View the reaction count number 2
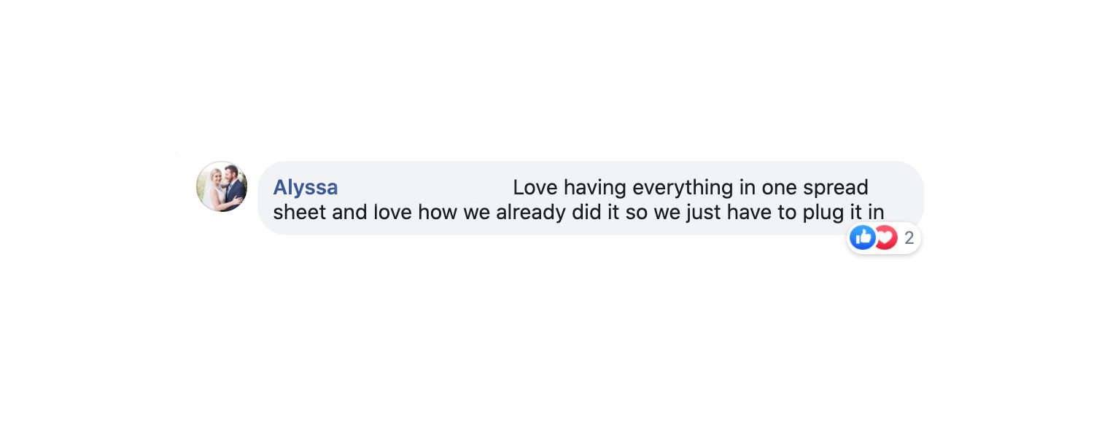Viewport: 1110px width, 423px height. (x=909, y=238)
